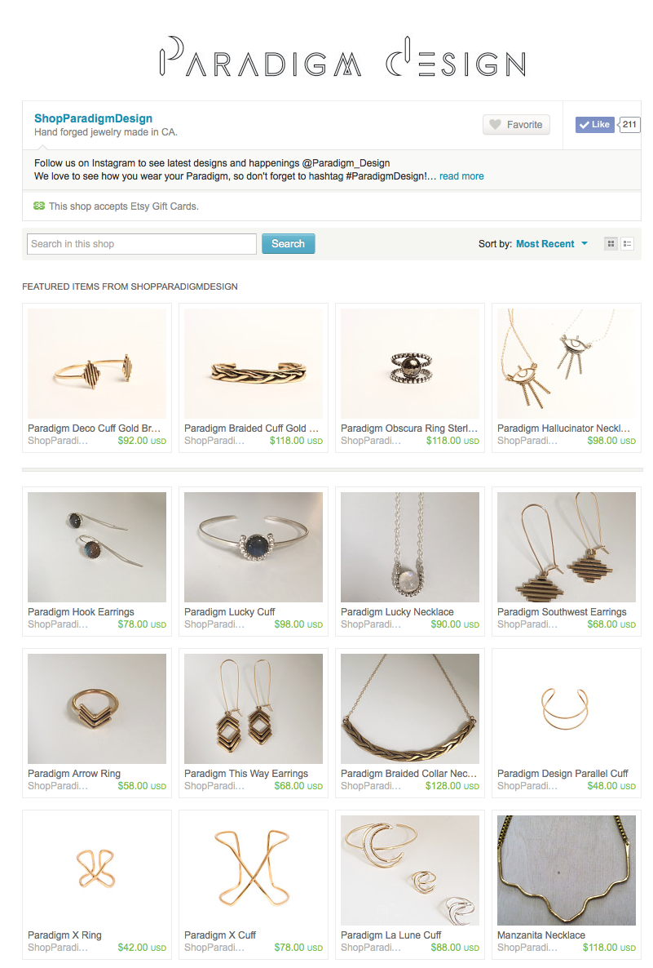Click the Search button
The image size is (653, 968).
(288, 244)
